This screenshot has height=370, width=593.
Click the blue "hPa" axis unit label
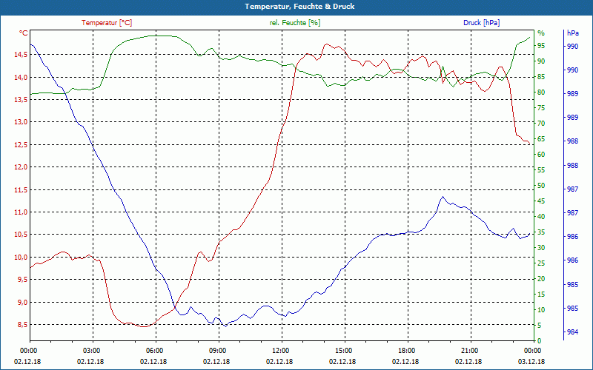coord(572,33)
